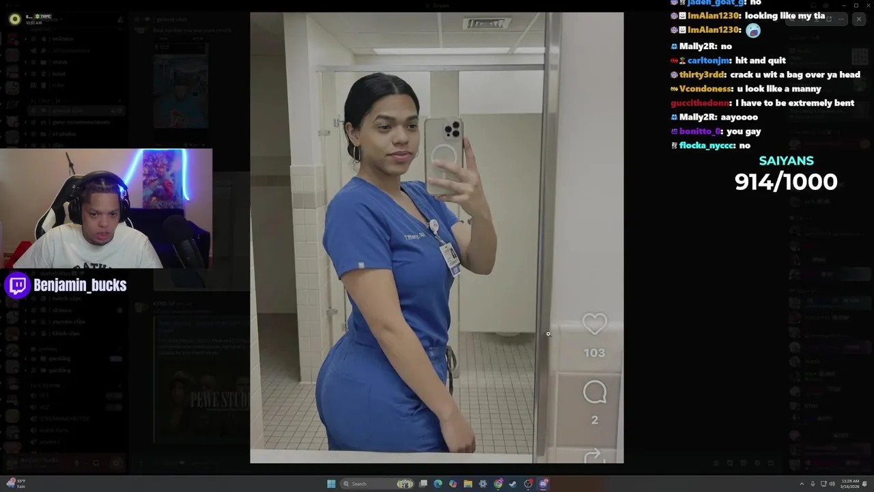Open network status in the system tray
Image resolution: width=874 pixels, height=492 pixels.
pyautogui.click(x=823, y=484)
